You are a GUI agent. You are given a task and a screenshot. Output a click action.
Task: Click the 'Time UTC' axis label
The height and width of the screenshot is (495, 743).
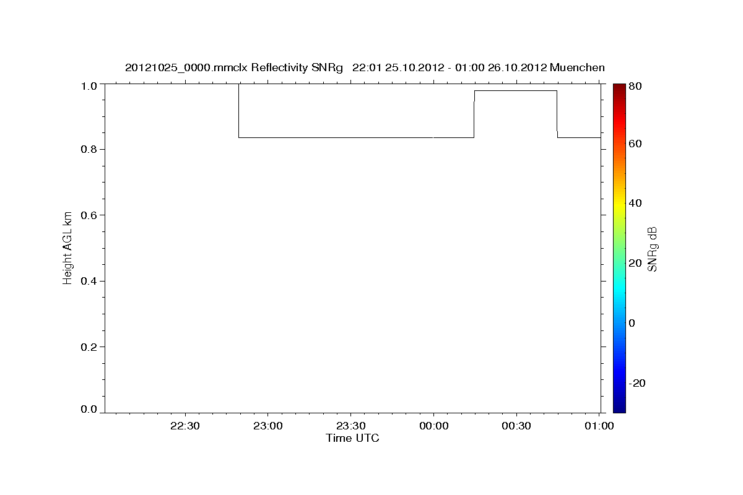[352, 438]
